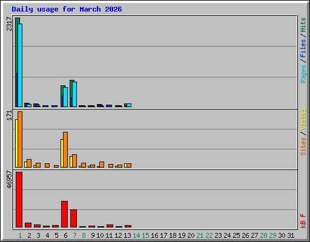Click the day 11 red KB bar
This screenshot has height=242, width=310.
pyautogui.click(x=110, y=226)
